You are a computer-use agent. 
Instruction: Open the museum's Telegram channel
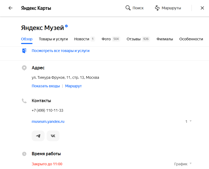(x=38, y=136)
